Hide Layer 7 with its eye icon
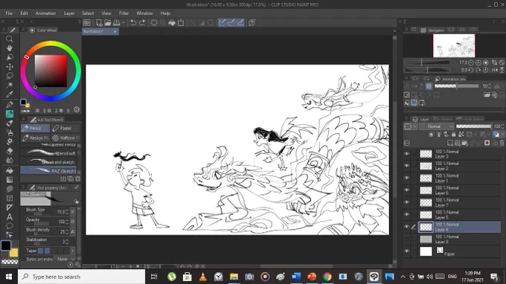506x284 pixels. (406, 202)
